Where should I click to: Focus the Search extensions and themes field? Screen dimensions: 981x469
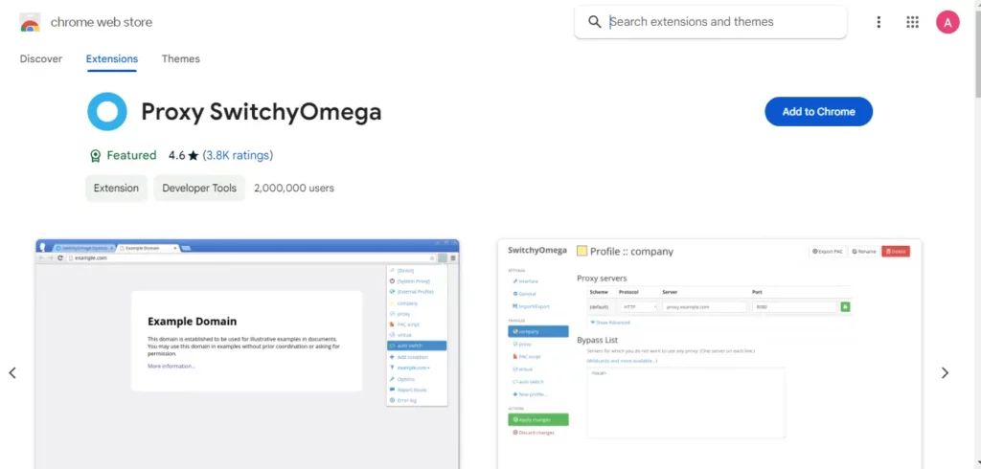click(x=710, y=22)
